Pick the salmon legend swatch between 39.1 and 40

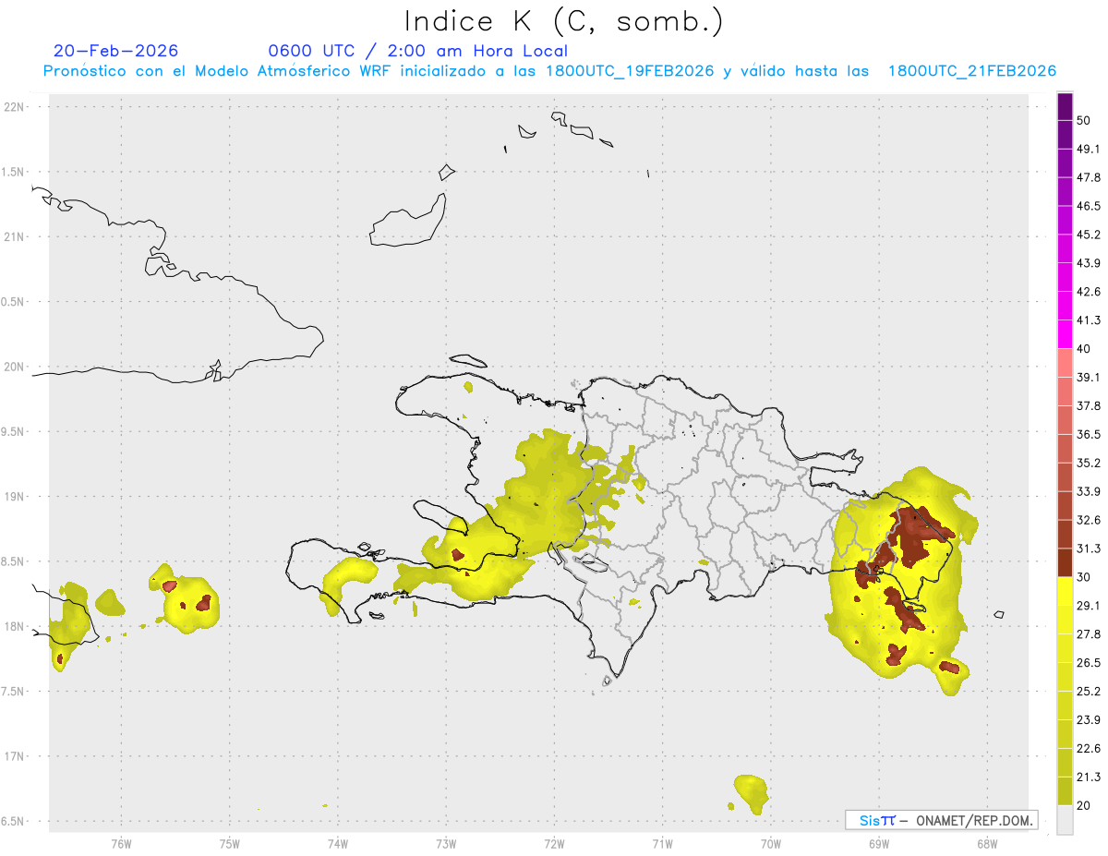1065,363
